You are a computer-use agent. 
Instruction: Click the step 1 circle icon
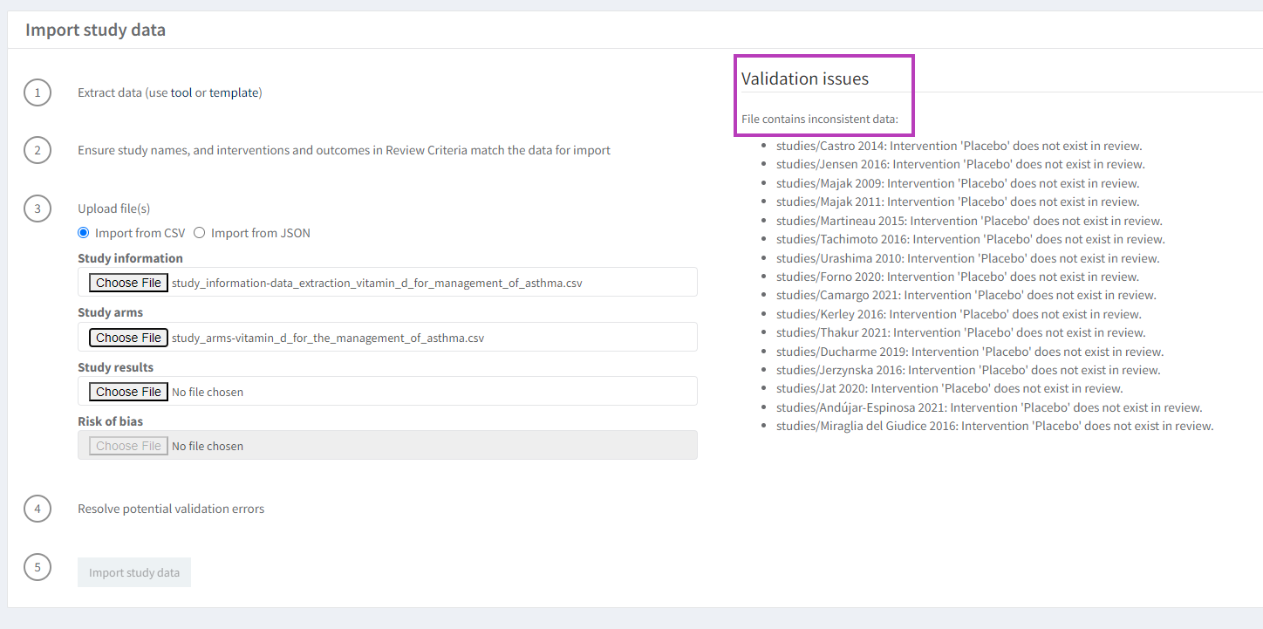pos(38,92)
